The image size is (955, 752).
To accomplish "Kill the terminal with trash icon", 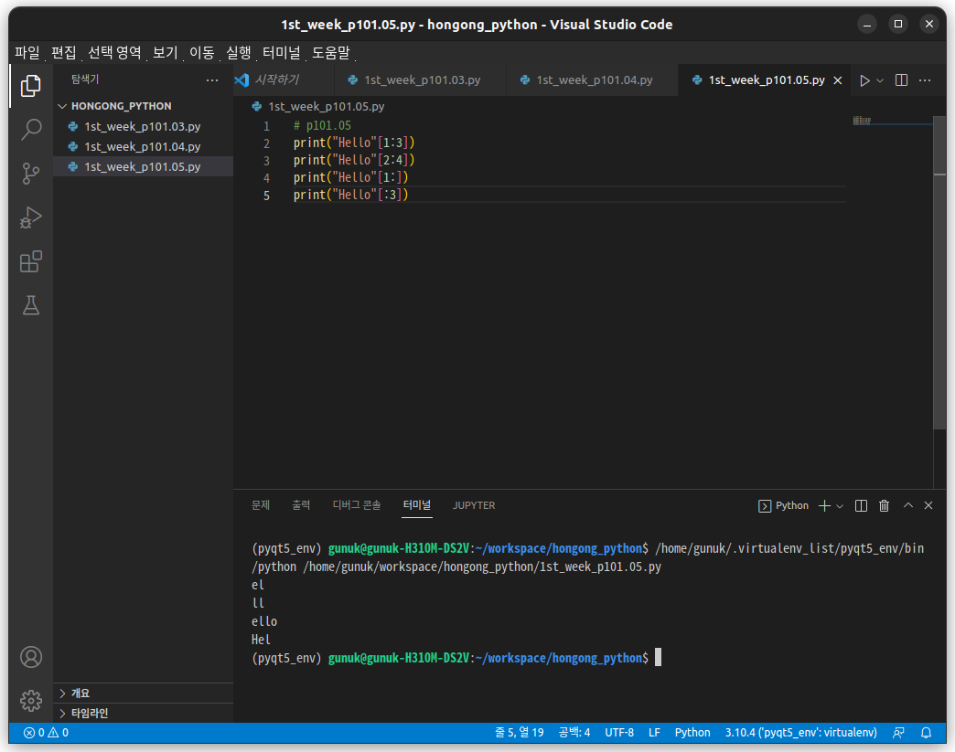I will 884,505.
